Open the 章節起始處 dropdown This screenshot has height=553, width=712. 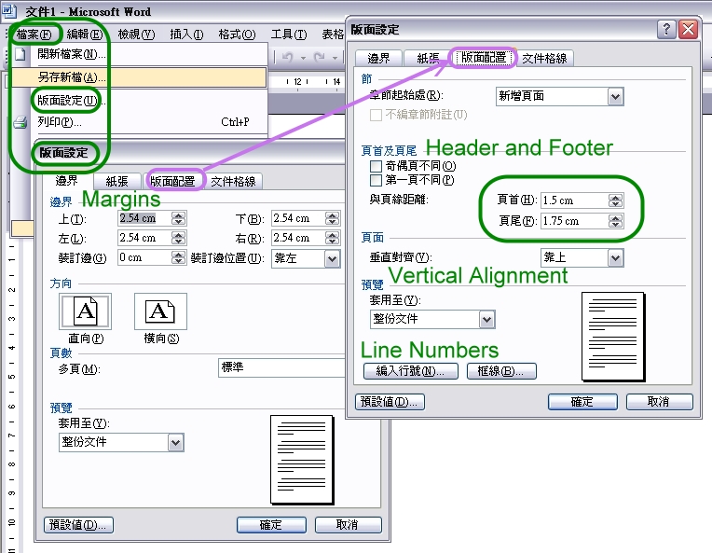point(615,96)
